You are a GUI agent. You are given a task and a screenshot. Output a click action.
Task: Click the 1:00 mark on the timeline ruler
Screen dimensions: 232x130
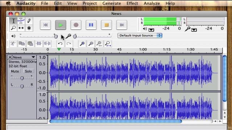pos(143,49)
